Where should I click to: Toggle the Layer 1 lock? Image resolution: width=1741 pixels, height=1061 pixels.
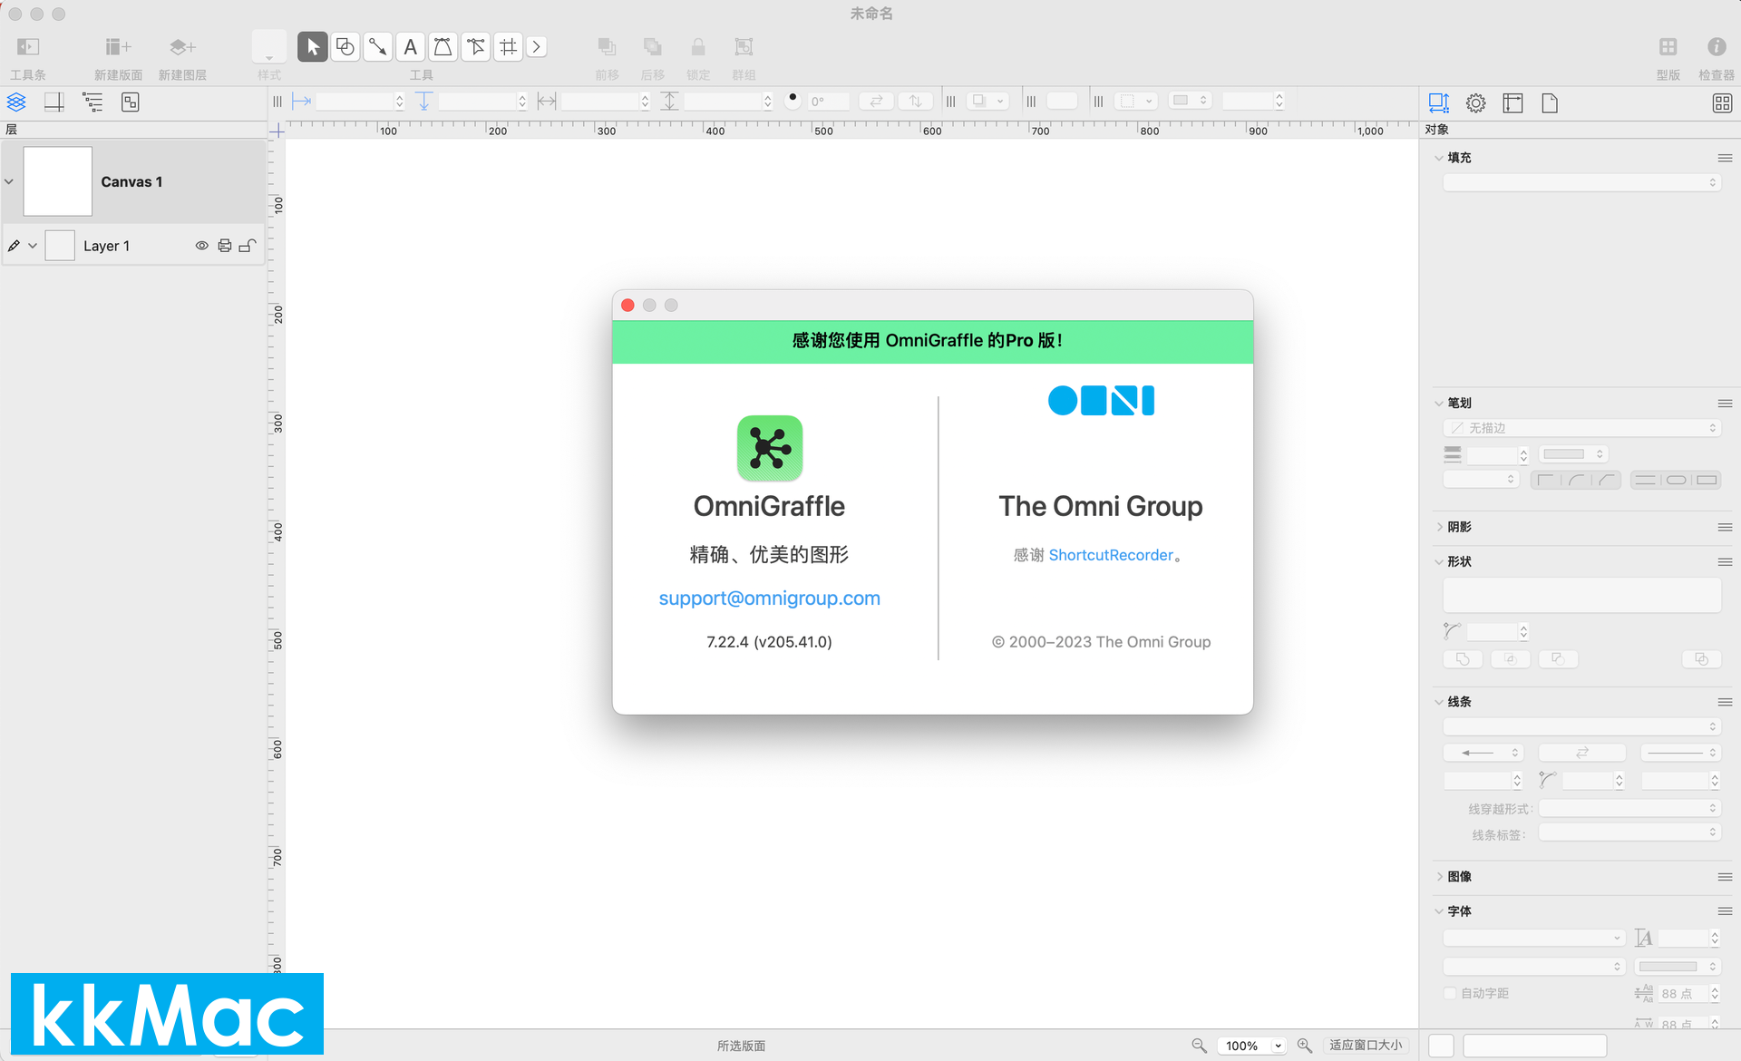click(248, 246)
